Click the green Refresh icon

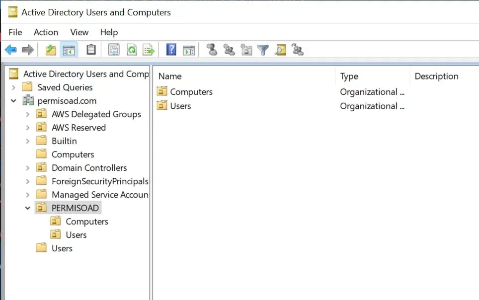point(132,50)
